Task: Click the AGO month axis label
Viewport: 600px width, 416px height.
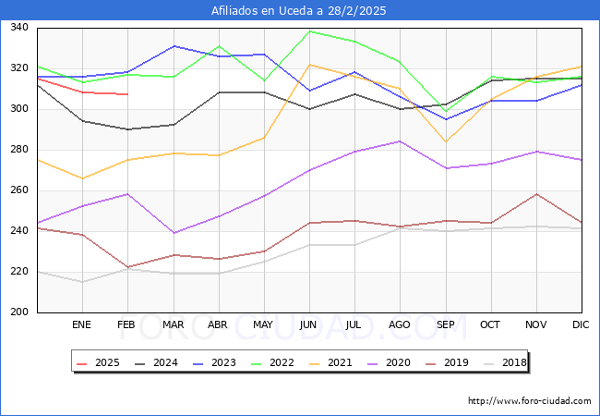Action: 399,324
